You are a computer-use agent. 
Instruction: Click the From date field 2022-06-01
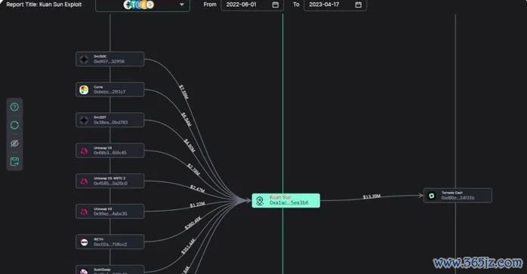252,5
